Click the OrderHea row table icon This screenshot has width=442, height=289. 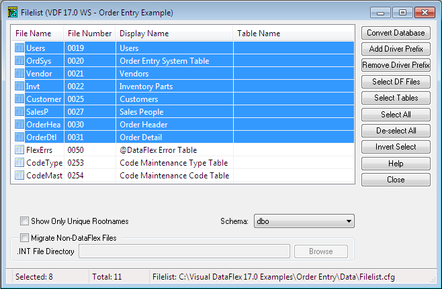19,124
